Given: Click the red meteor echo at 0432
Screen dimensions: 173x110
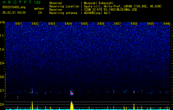Looking at the screenshot, I should point(32,91).
